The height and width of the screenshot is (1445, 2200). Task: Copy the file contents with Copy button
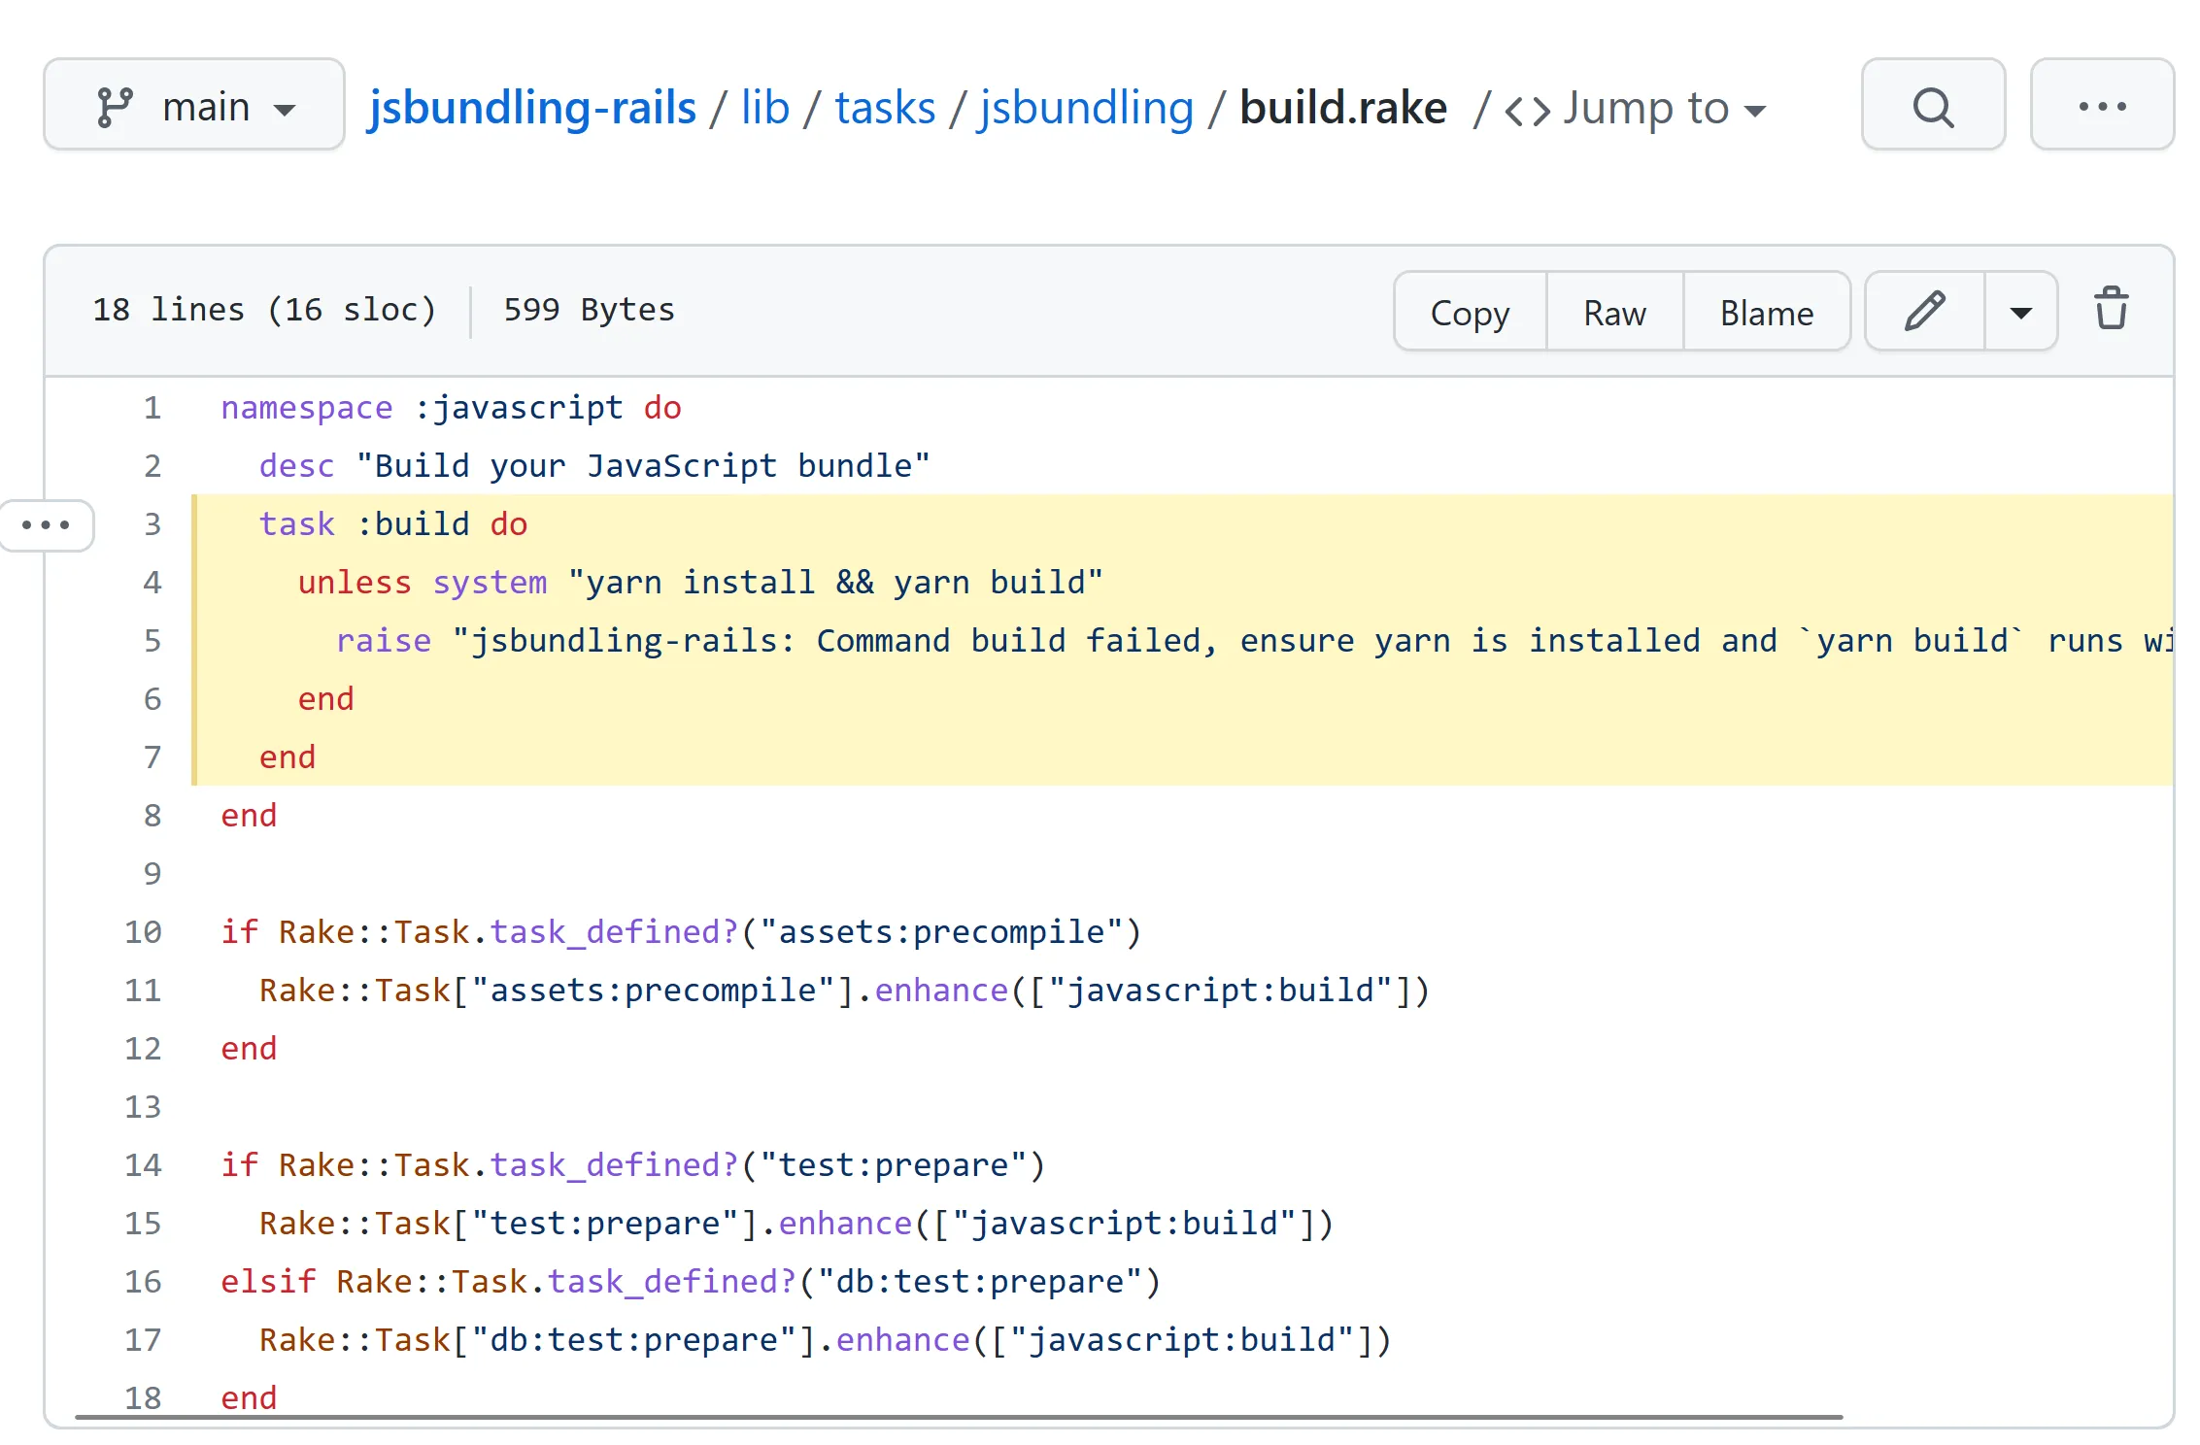click(1469, 313)
